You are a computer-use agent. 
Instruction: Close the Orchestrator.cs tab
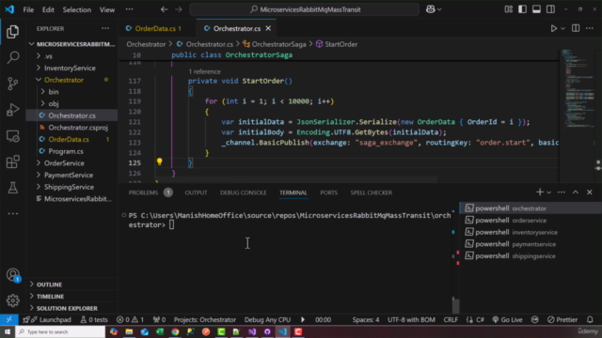coord(268,28)
